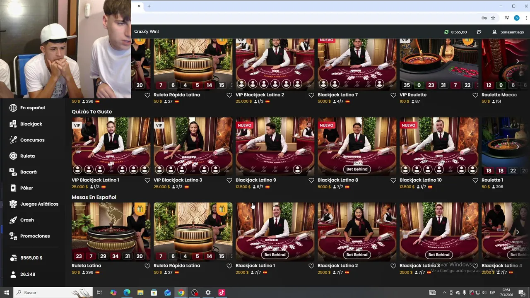Viewport: 530px width, 298px height.
Task: Click the globe icon beside En español
Action: click(x=13, y=108)
